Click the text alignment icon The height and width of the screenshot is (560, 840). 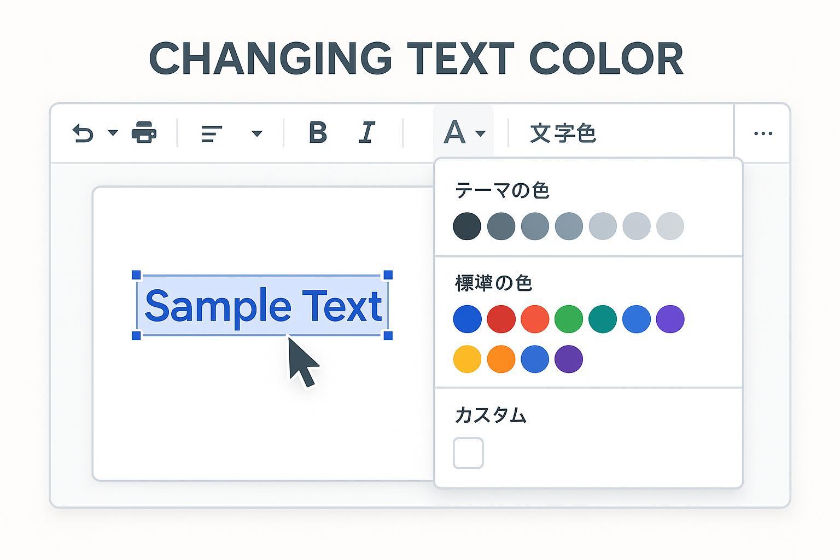[x=212, y=133]
